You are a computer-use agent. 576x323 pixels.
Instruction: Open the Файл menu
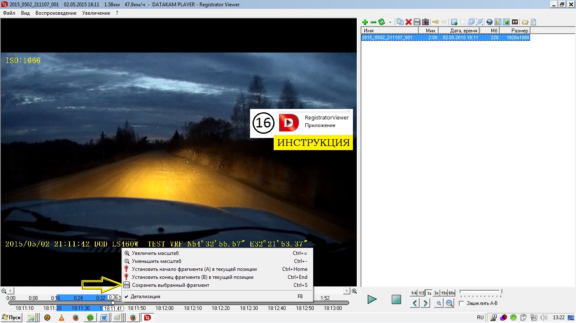(9, 13)
